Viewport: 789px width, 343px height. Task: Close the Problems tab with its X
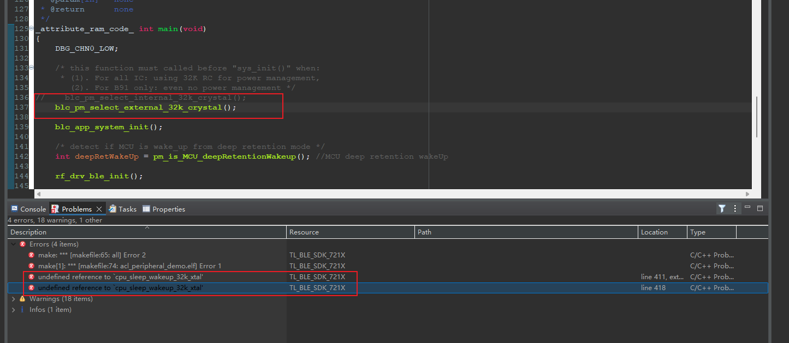(x=99, y=209)
